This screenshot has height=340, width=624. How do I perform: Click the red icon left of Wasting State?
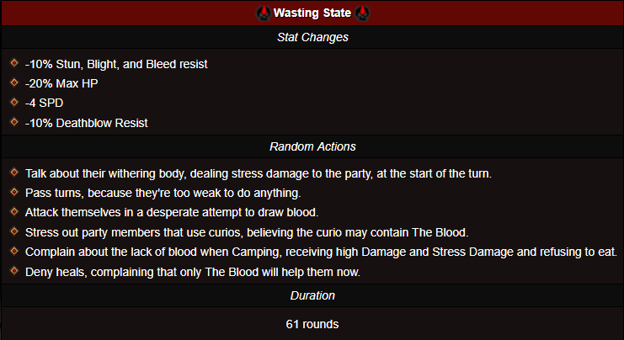pyautogui.click(x=261, y=13)
